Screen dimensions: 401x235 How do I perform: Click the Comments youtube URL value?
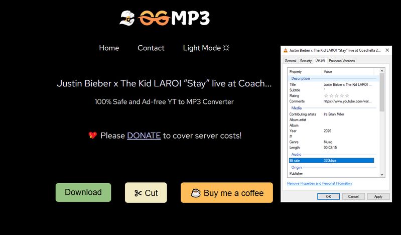point(347,101)
